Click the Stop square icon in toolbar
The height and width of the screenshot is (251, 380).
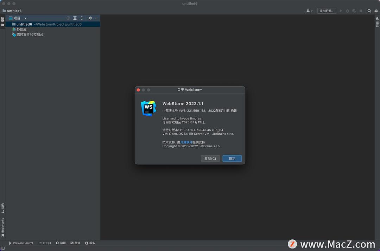pyautogui.click(x=361, y=11)
